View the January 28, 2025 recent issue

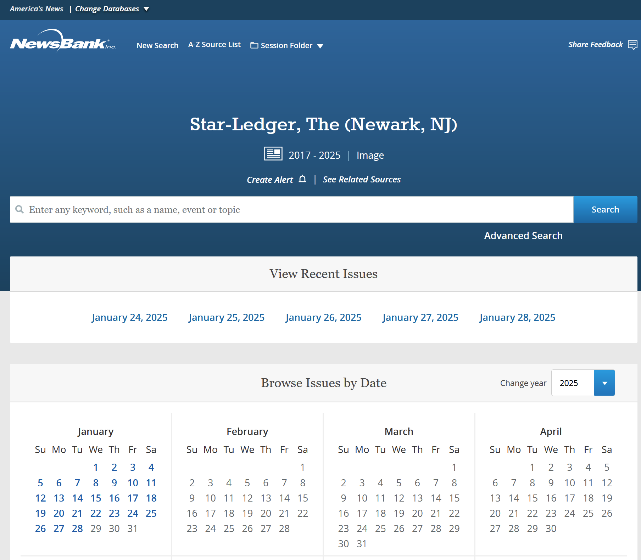point(517,317)
